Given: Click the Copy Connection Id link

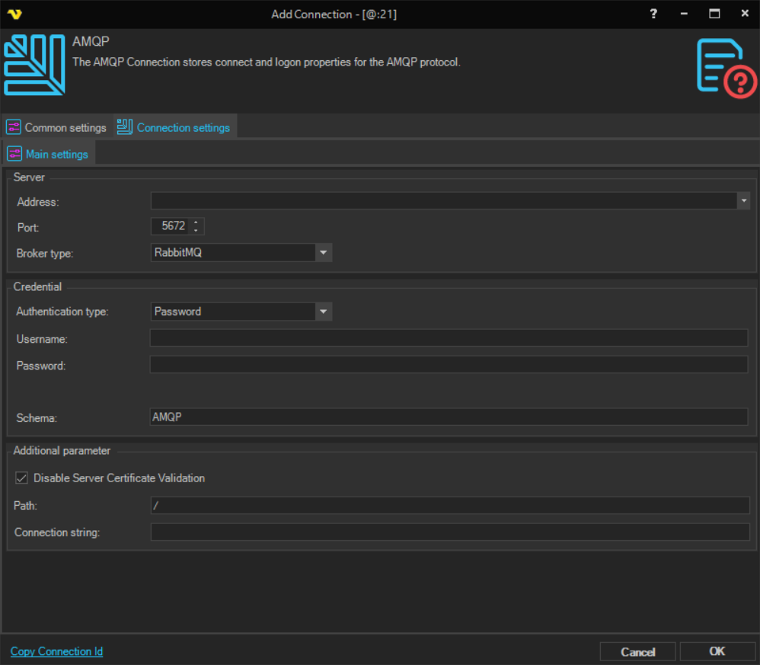Looking at the screenshot, I should [56, 651].
